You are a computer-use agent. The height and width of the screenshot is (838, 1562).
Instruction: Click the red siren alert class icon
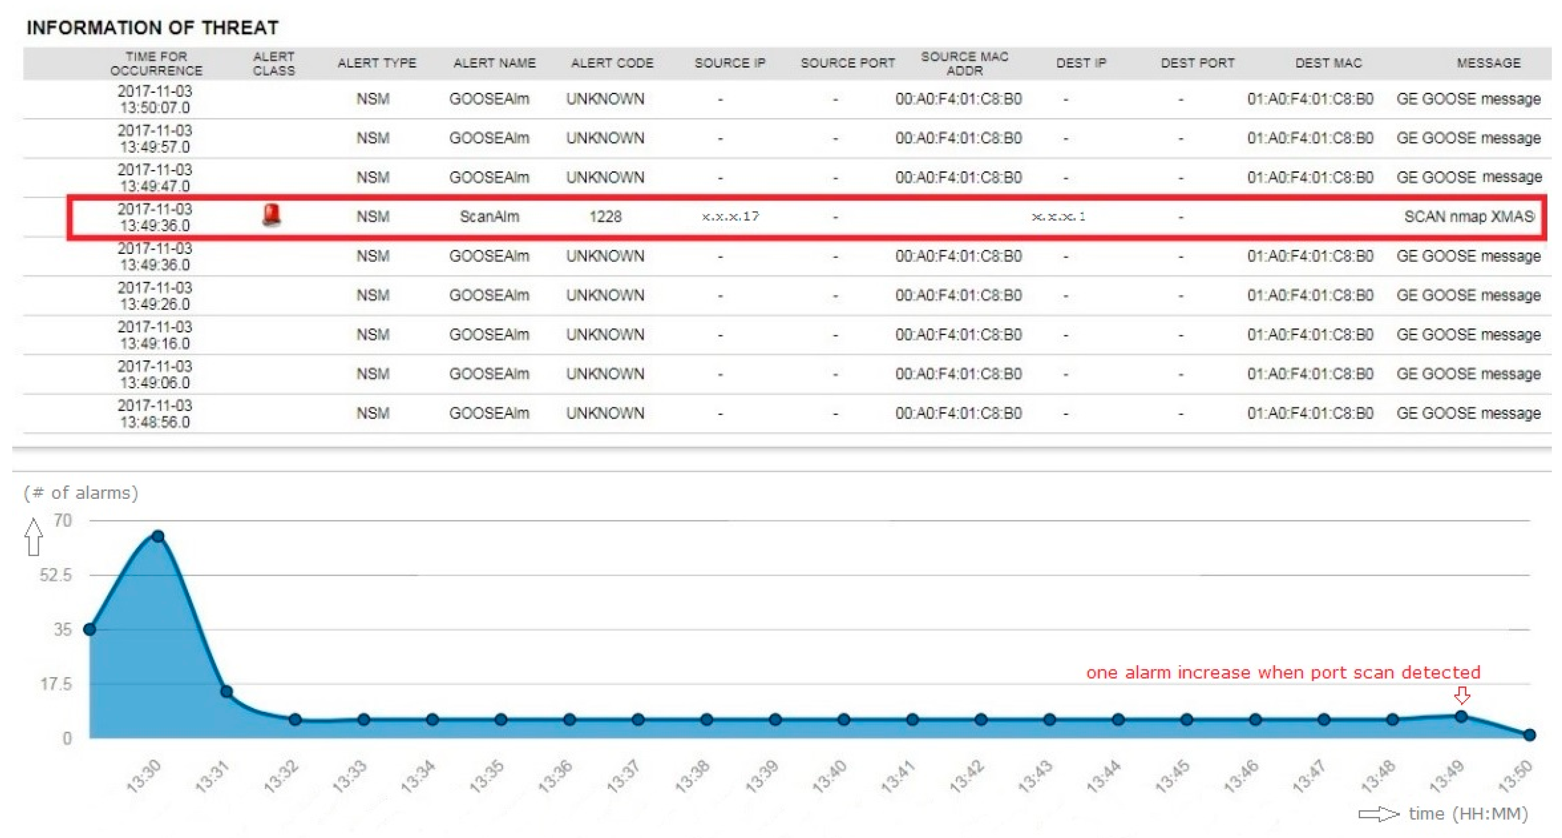click(x=271, y=215)
